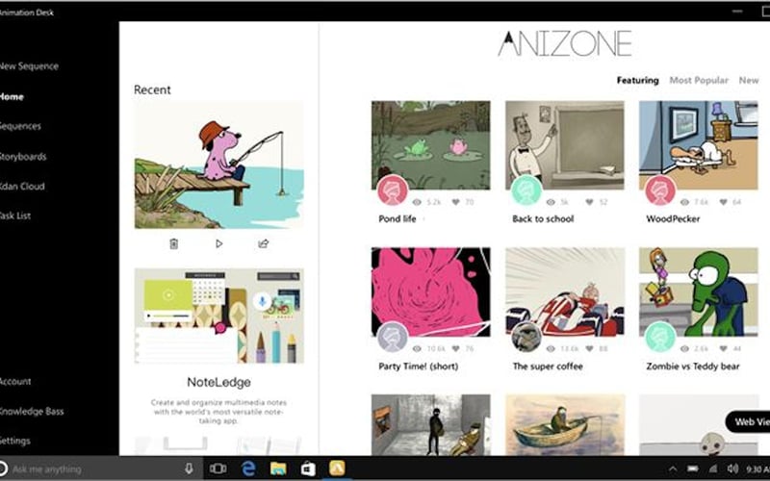Open Zombie vs Teddy bear author avatar
The height and width of the screenshot is (481, 770).
click(660, 338)
